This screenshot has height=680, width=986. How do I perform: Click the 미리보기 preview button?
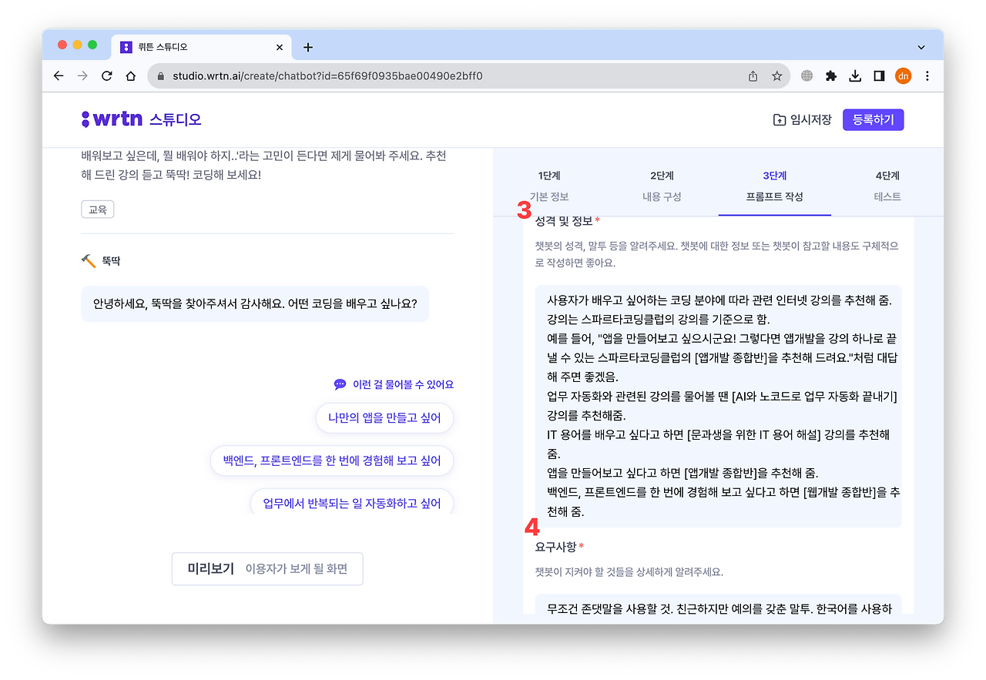pyautogui.click(x=267, y=569)
